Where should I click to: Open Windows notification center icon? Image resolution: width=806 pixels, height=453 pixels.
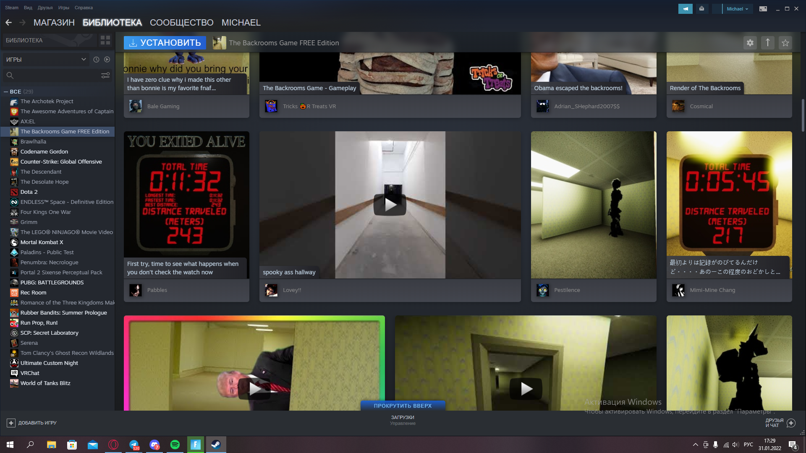pos(793,445)
